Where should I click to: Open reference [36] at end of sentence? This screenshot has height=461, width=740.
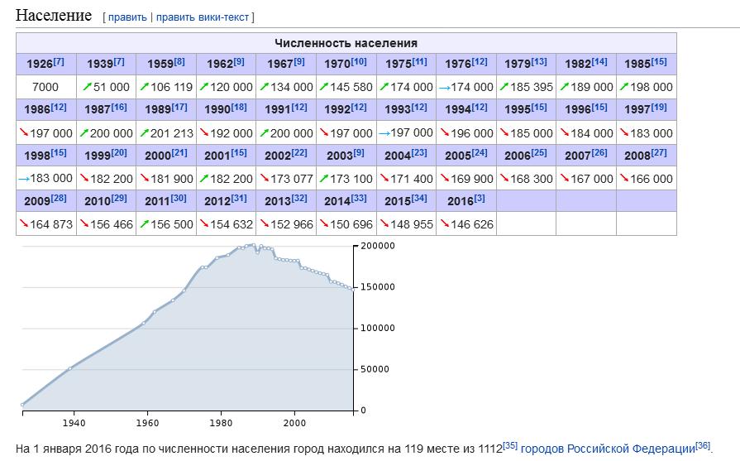pos(703,445)
